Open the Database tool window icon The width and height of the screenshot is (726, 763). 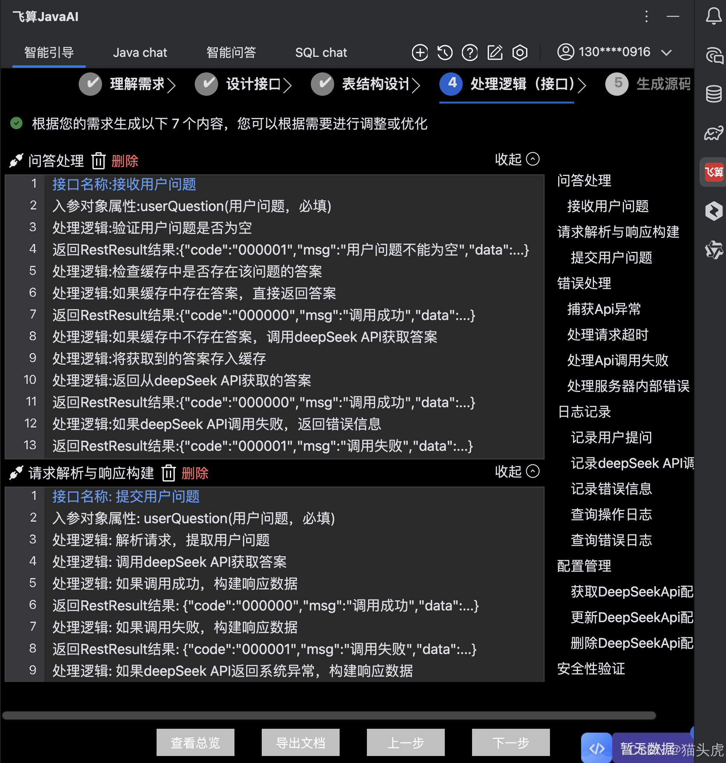click(714, 93)
